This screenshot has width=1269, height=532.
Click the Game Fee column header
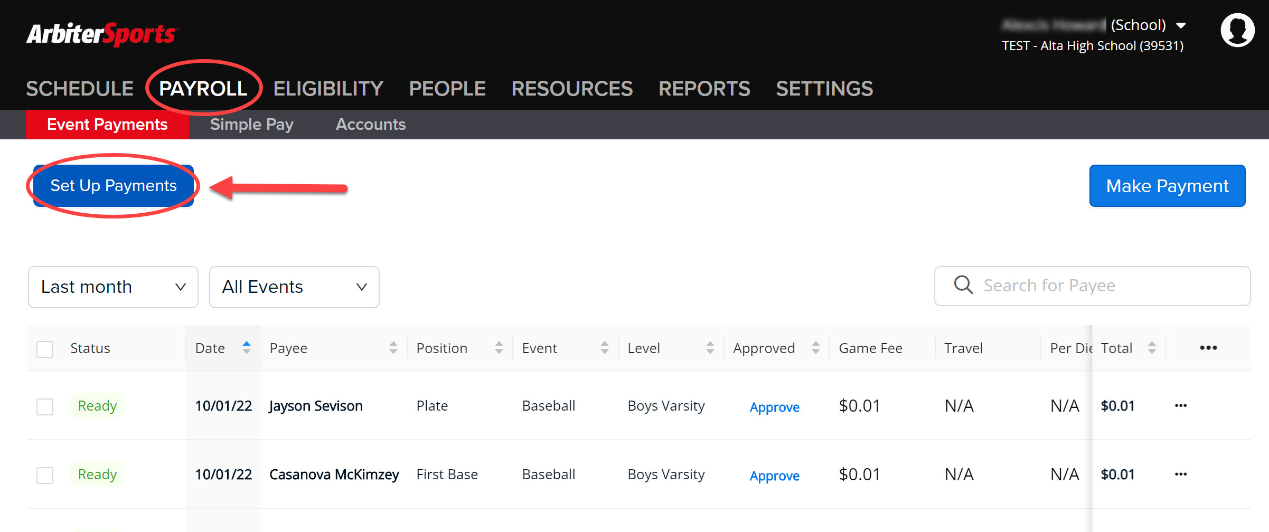(x=870, y=348)
